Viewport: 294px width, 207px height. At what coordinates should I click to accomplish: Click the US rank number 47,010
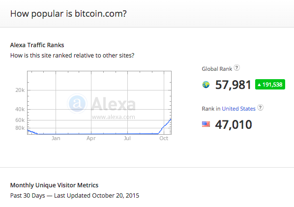pos(234,124)
